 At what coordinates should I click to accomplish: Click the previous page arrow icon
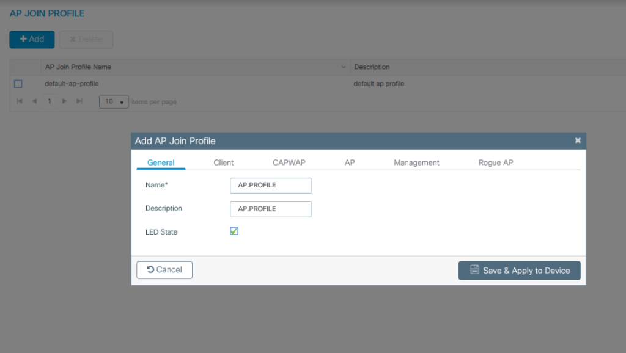pyautogui.click(x=34, y=101)
